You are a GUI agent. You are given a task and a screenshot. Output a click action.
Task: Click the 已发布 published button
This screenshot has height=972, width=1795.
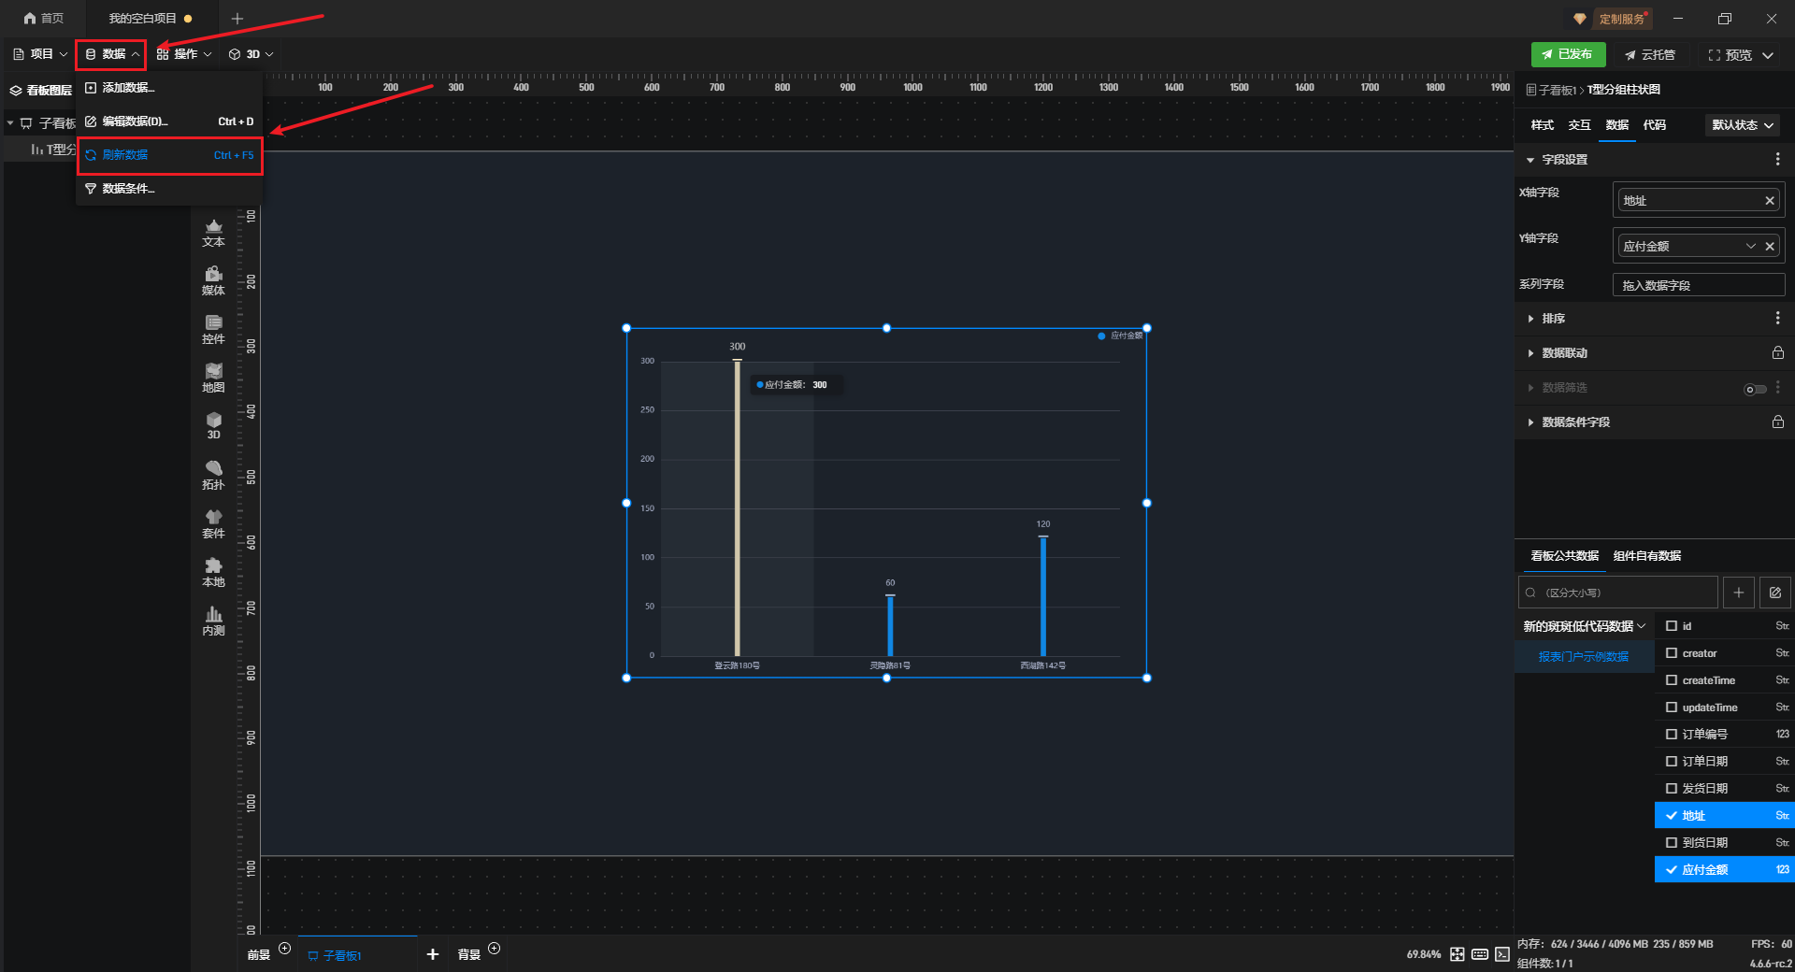(x=1568, y=55)
